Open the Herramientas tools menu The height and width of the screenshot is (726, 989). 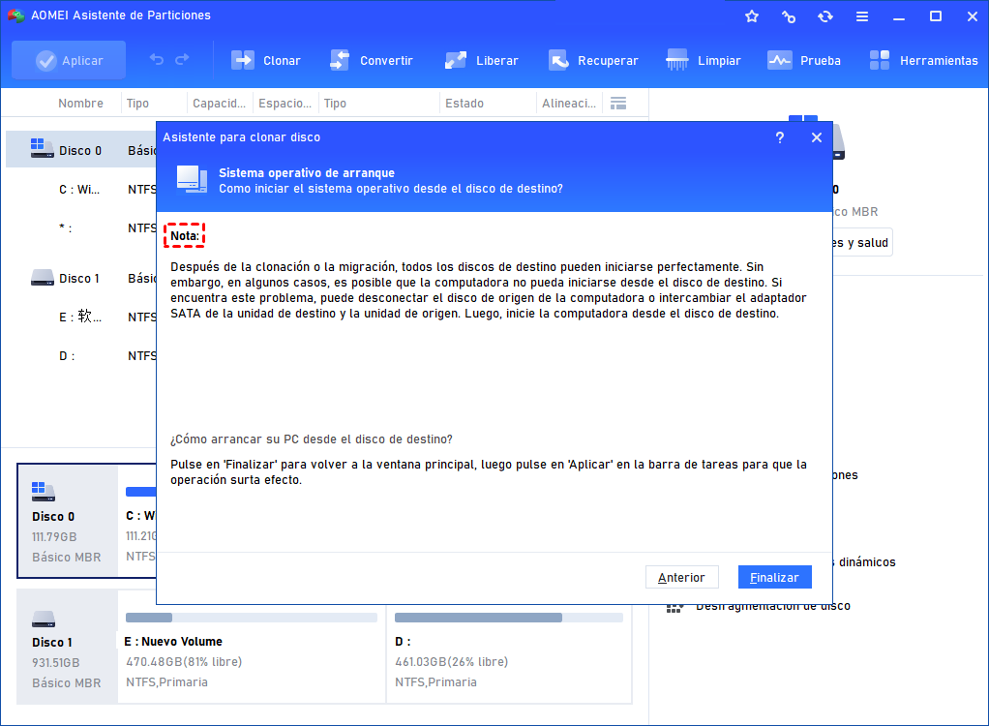(923, 61)
